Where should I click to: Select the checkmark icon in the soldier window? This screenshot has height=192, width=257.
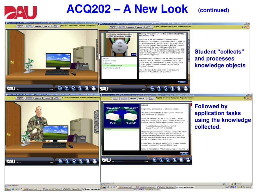coord(74,161)
